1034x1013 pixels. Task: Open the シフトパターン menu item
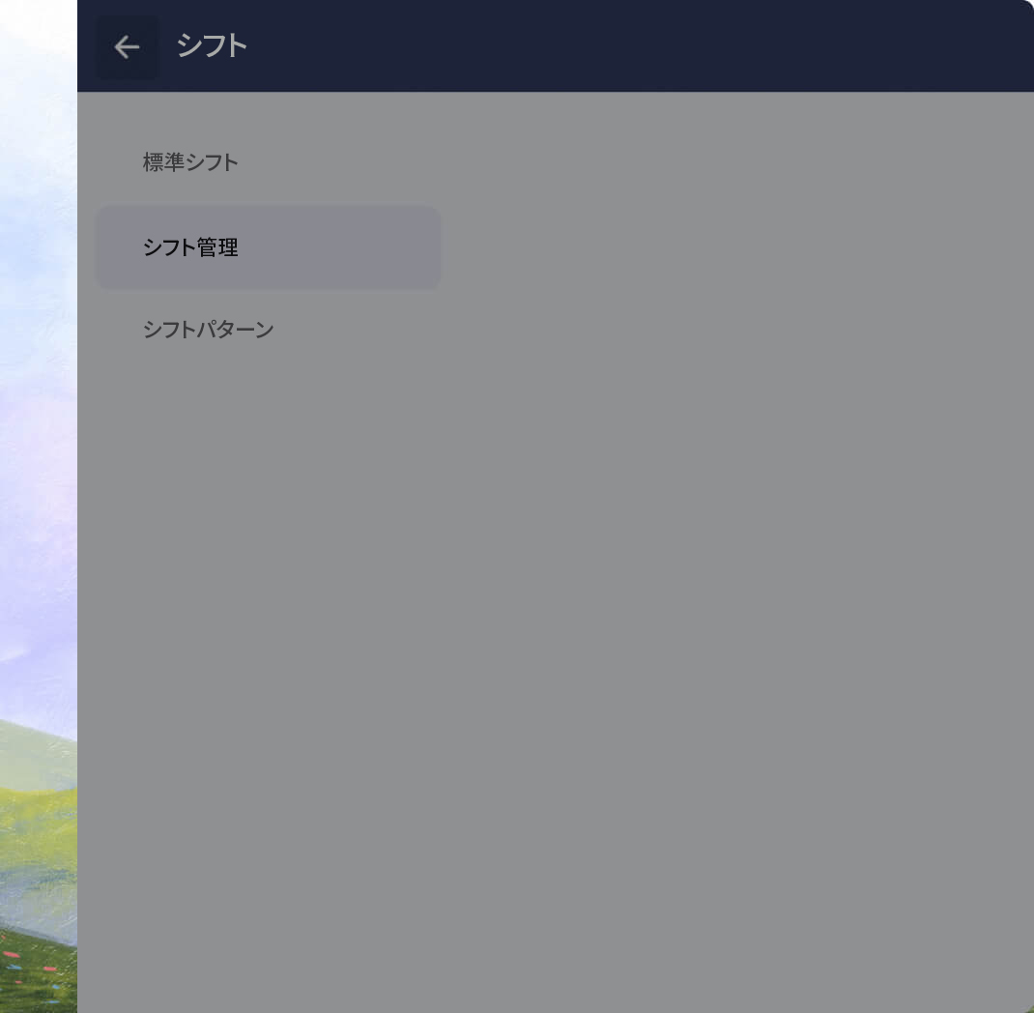coord(208,329)
